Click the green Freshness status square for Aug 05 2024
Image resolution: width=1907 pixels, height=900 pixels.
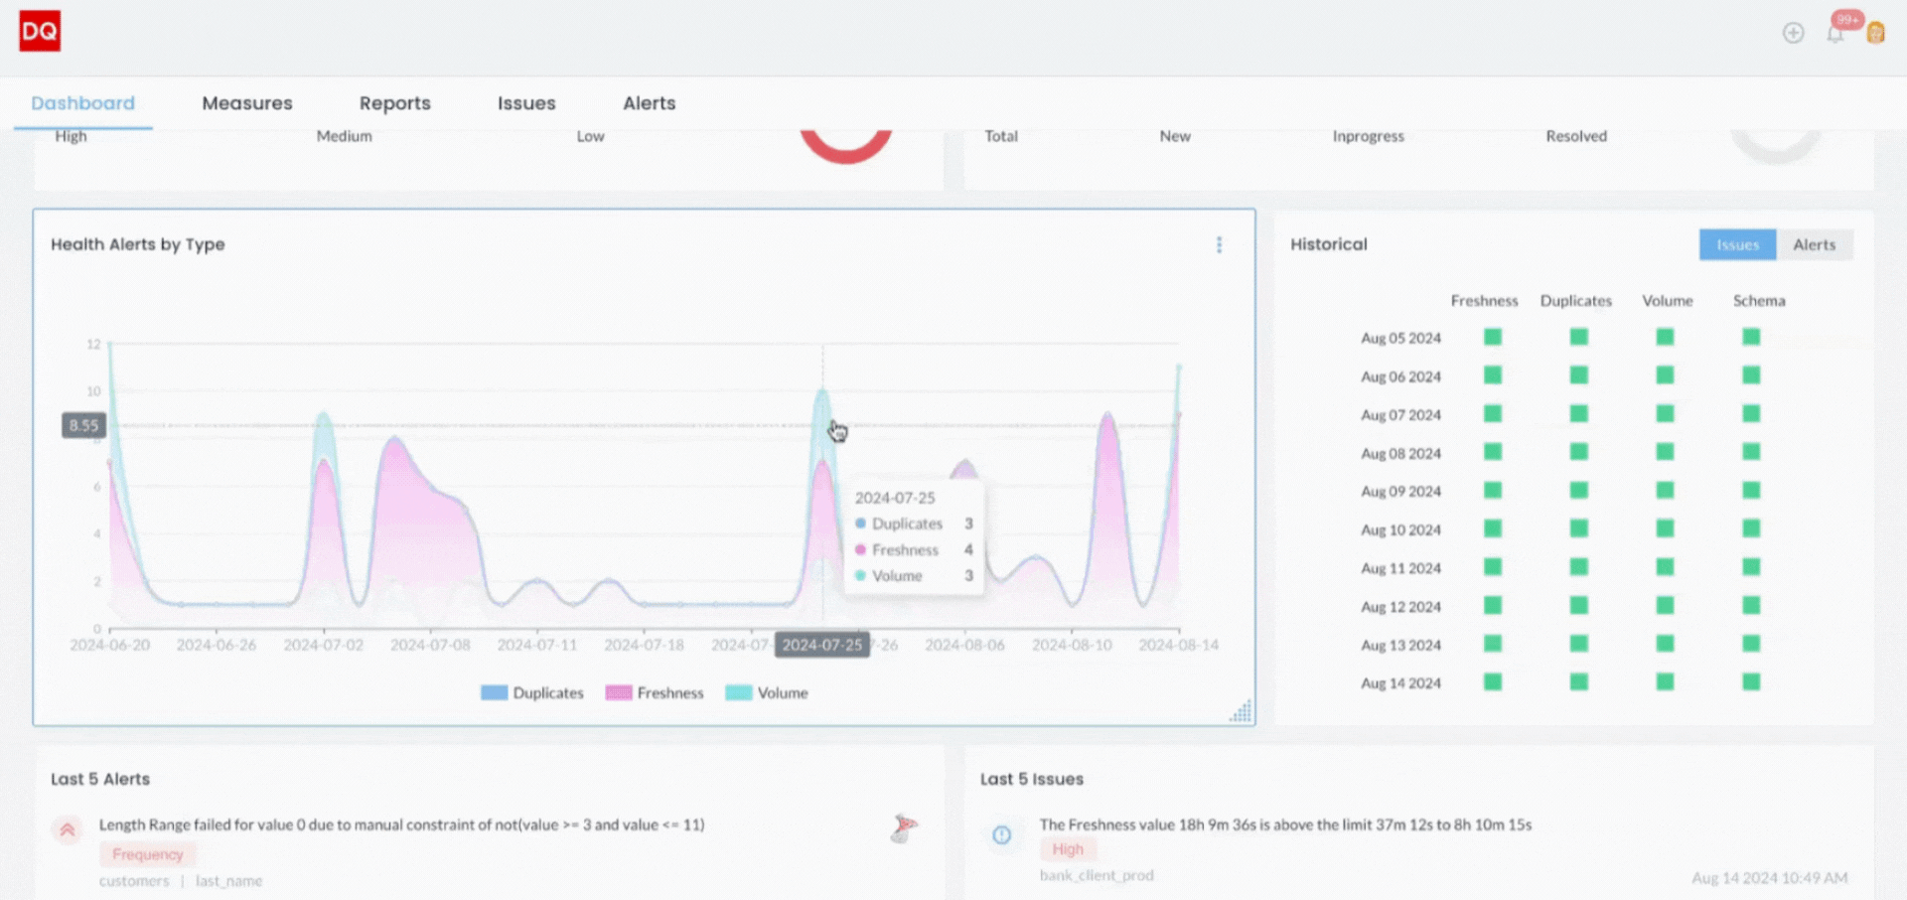tap(1492, 337)
